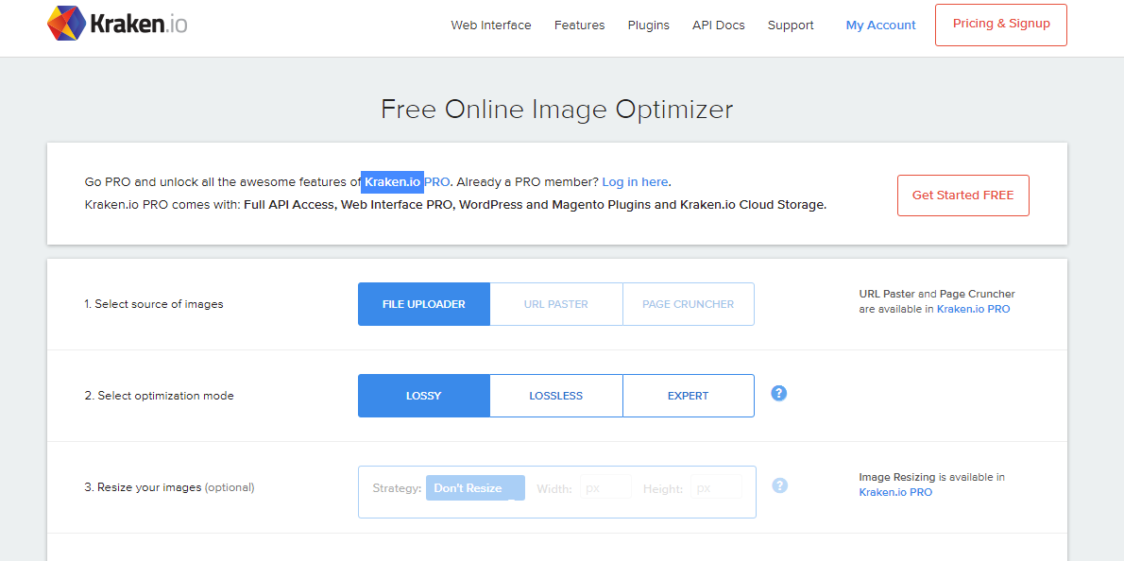Click into the Width px field
The height and width of the screenshot is (561, 1124).
tap(605, 488)
